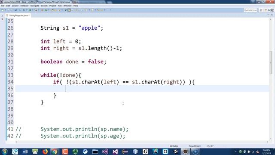This screenshot has height=155, width=275.
Task: Open the Search menu
Action: pyautogui.click(x=44, y=6)
